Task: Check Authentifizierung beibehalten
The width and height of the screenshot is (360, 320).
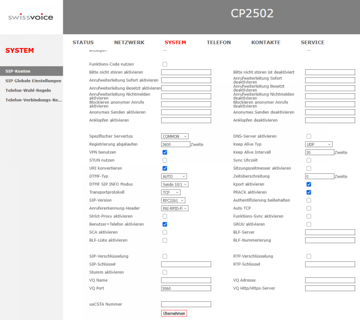Action: [309, 201]
